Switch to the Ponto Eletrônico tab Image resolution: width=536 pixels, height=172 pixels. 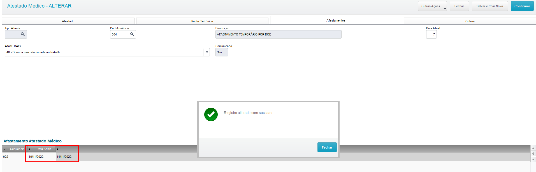tap(202, 21)
